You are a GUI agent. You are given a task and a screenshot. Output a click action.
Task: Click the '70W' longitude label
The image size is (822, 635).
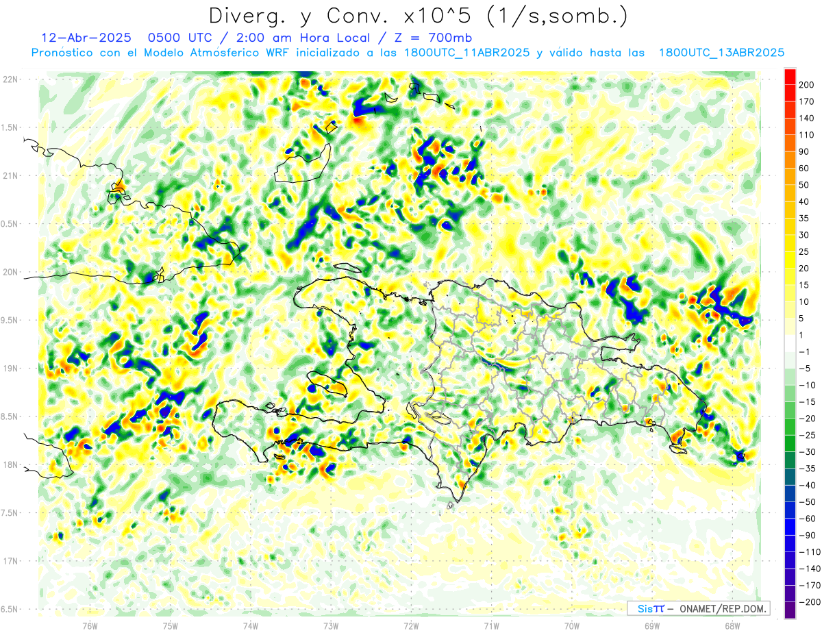[572, 625]
